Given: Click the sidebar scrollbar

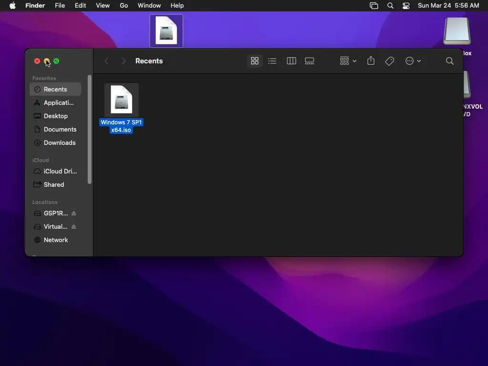Looking at the screenshot, I should 90,129.
